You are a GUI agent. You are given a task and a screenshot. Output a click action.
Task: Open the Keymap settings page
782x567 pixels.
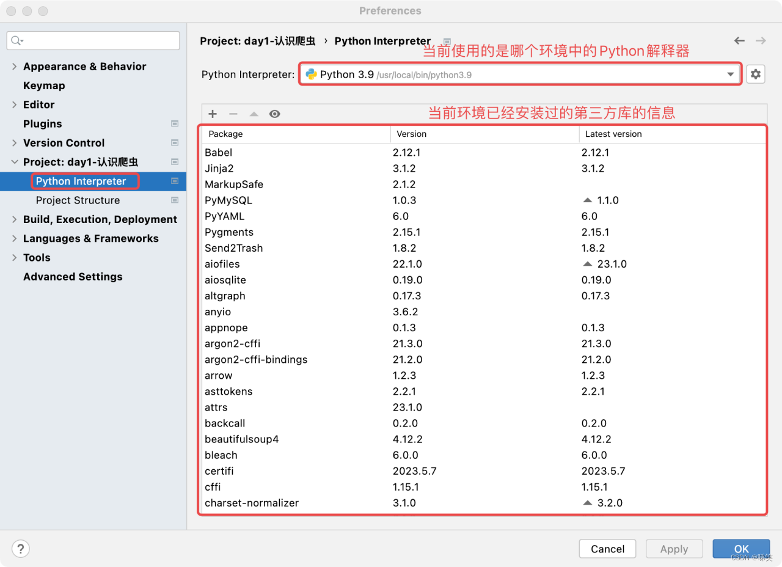click(44, 86)
